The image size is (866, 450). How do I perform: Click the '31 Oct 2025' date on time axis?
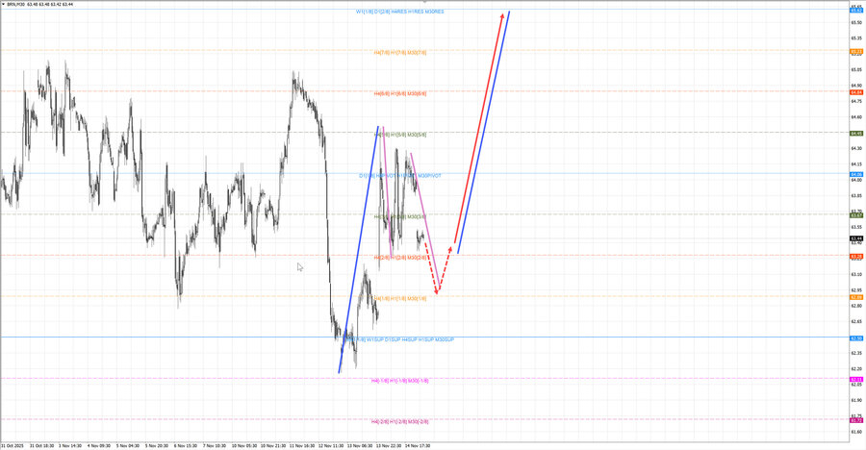(13, 445)
